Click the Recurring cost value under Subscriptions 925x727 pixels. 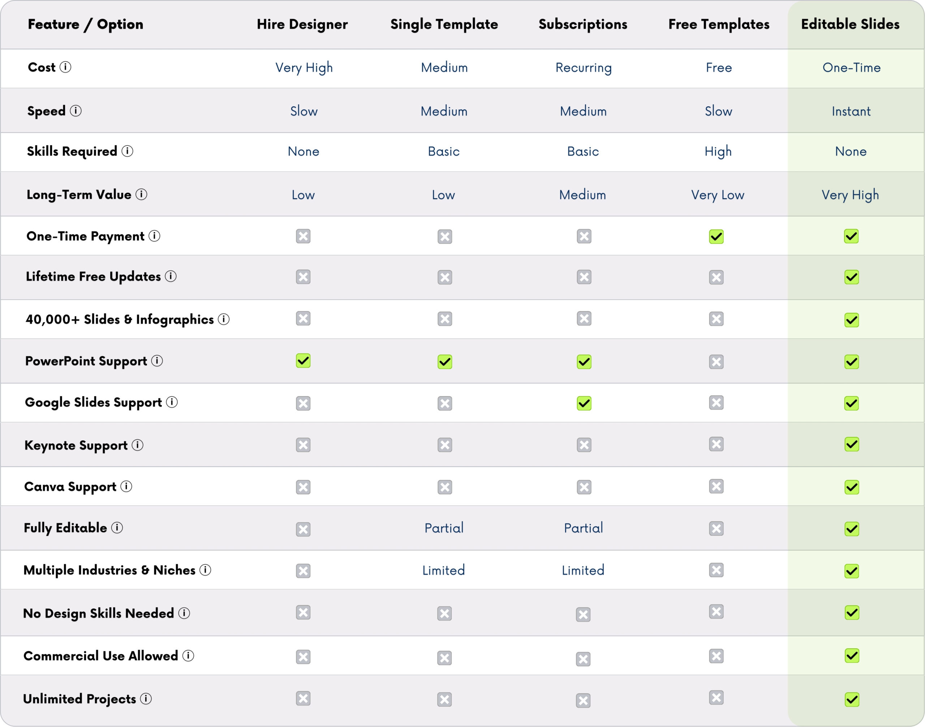click(x=584, y=67)
